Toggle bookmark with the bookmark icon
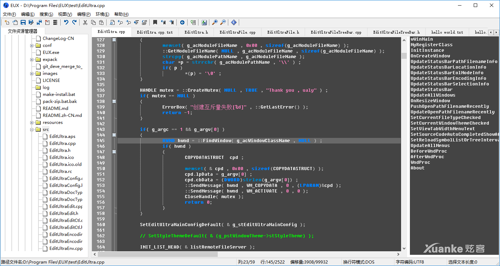 [155, 22]
